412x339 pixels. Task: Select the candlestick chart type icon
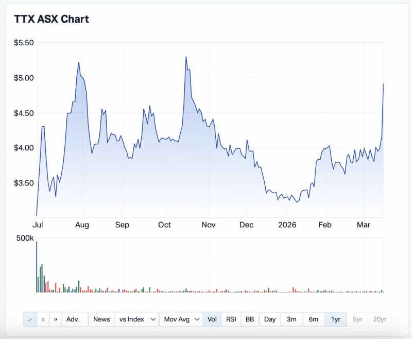click(56, 319)
